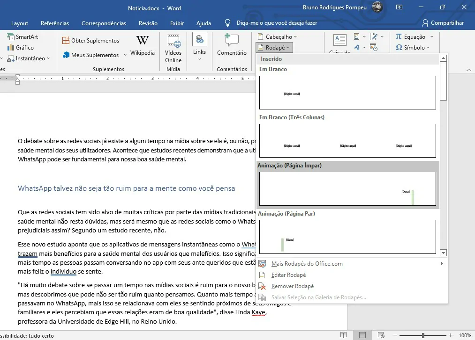Click the Cabeçalho page icon
The height and width of the screenshot is (340, 475).
[260, 36]
